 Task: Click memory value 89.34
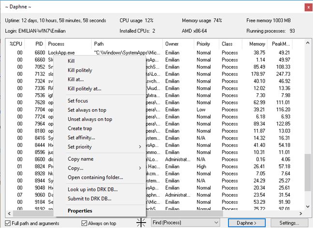coord(259,124)
